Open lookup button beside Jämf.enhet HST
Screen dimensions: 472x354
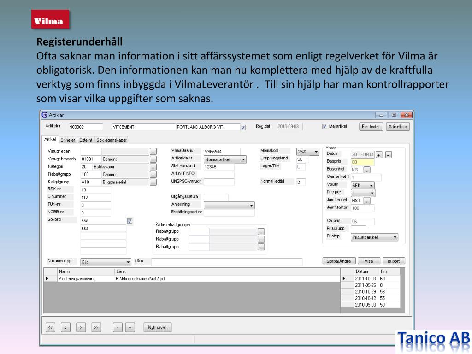click(366, 201)
